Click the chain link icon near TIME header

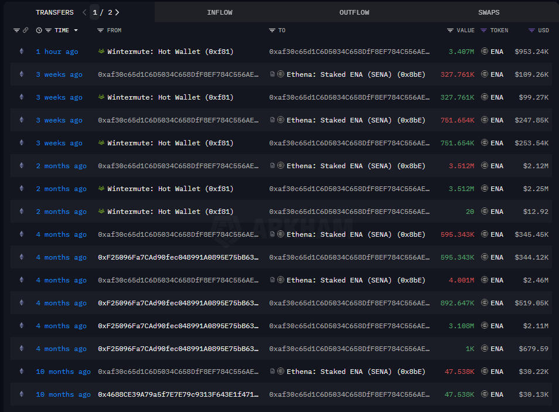click(x=25, y=30)
